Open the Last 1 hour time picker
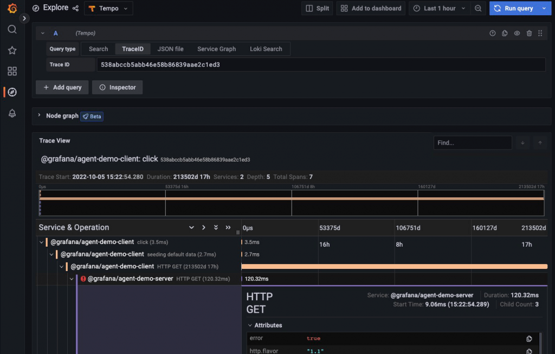This screenshot has width=555, height=354. [x=440, y=8]
